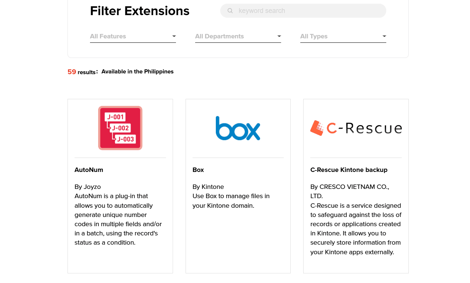Viewport: 470px width, 283px height.
Task: Open the C-Rescue Kintone backup title
Action: point(349,170)
